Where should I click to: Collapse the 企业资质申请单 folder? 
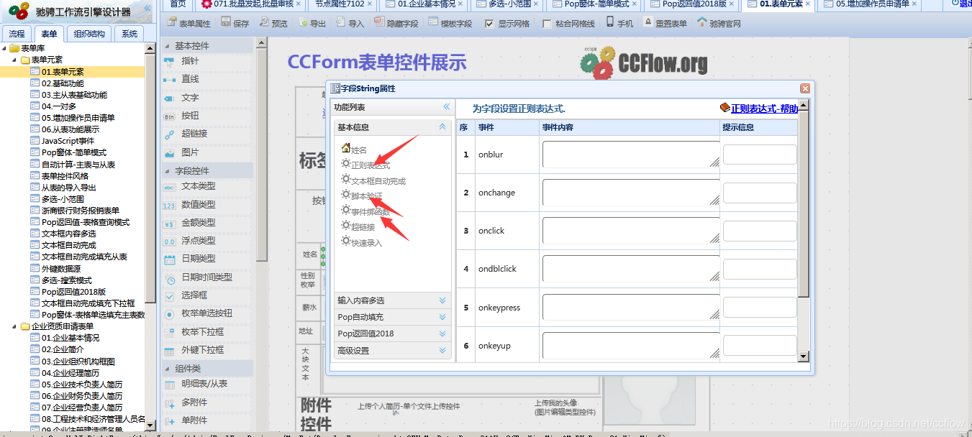pyautogui.click(x=16, y=326)
